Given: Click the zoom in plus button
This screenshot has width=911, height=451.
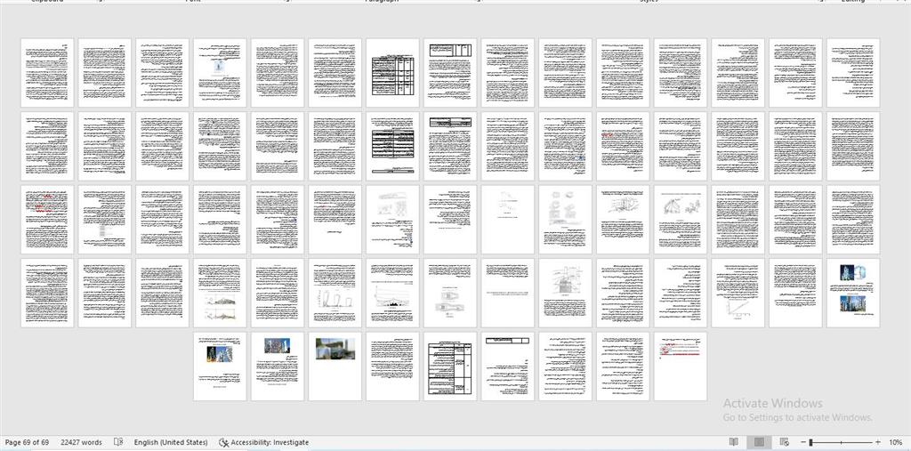Looking at the screenshot, I should [x=878, y=442].
